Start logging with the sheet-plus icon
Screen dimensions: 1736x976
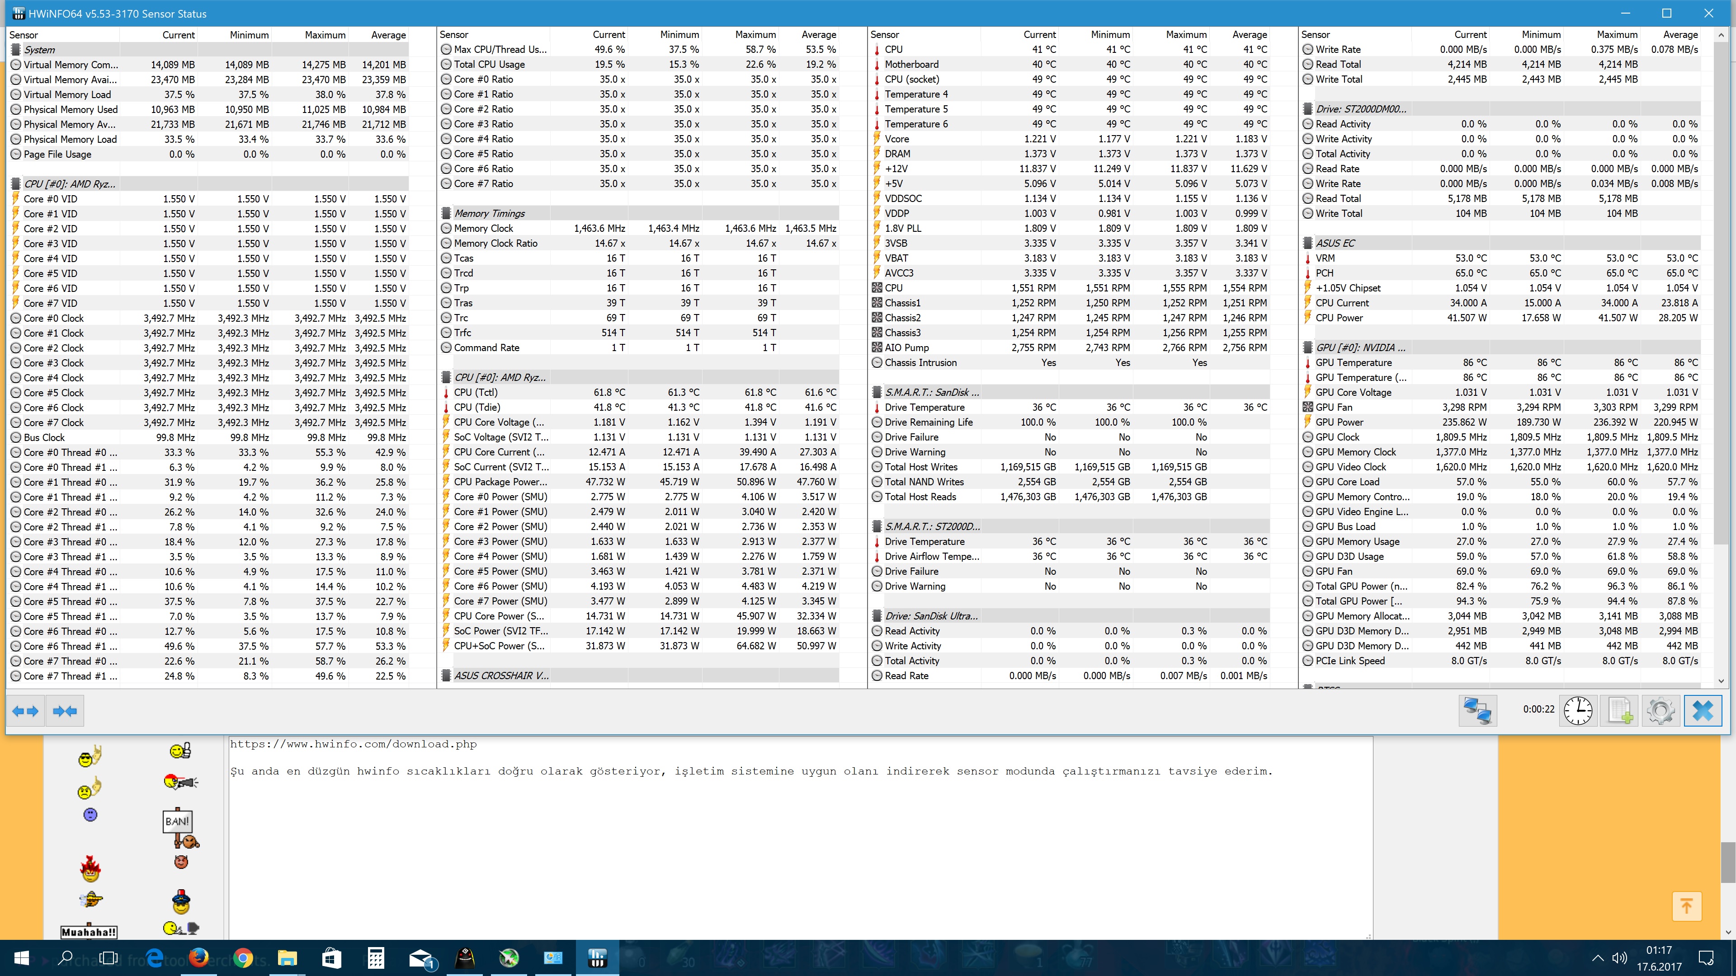click(1619, 711)
